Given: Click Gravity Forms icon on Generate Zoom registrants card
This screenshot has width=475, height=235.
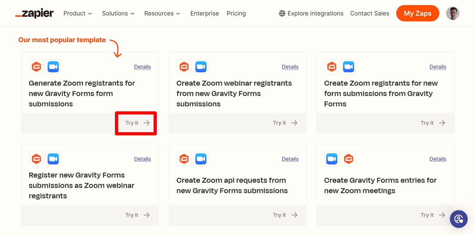Looking at the screenshot, I should pos(36,67).
